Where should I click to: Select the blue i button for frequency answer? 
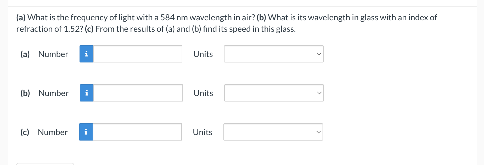click(x=86, y=54)
